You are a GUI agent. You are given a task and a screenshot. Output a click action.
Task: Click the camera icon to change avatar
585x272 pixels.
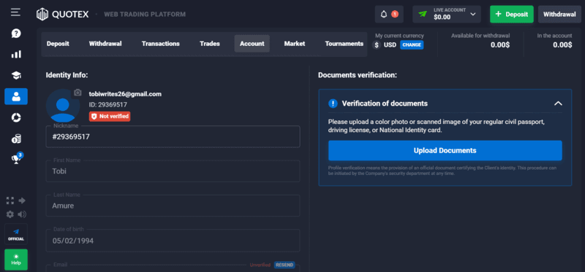(x=78, y=93)
